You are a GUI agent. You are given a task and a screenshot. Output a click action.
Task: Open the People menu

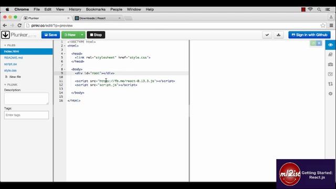[117, 9]
